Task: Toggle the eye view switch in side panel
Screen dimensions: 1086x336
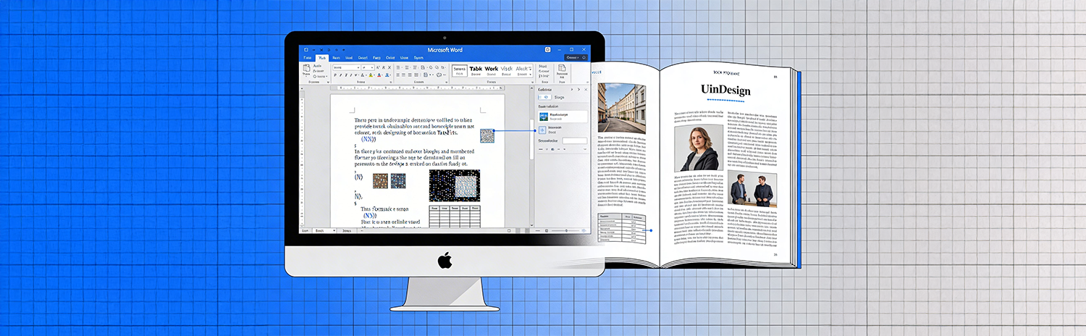Action: tap(544, 97)
